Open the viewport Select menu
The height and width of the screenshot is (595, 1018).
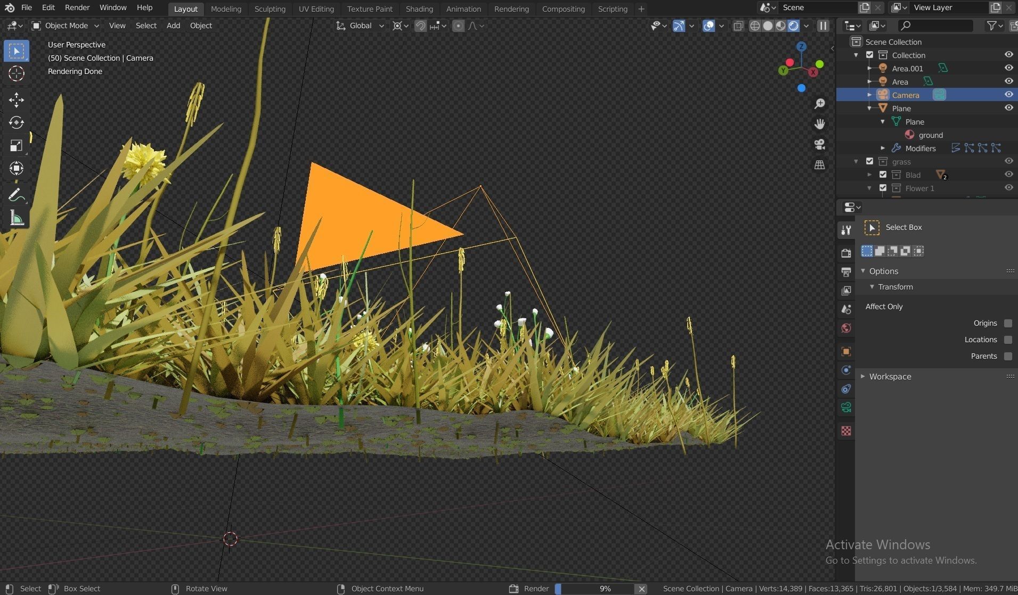146,26
